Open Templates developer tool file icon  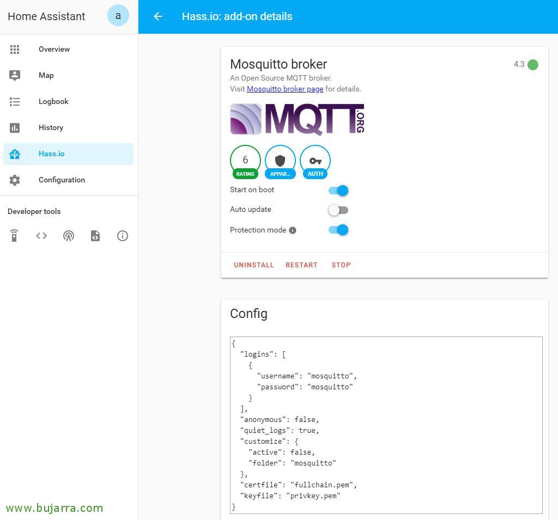(95, 235)
